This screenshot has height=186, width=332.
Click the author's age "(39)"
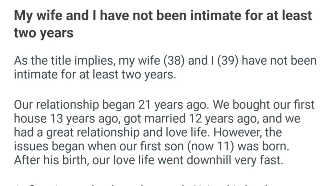click(229, 60)
